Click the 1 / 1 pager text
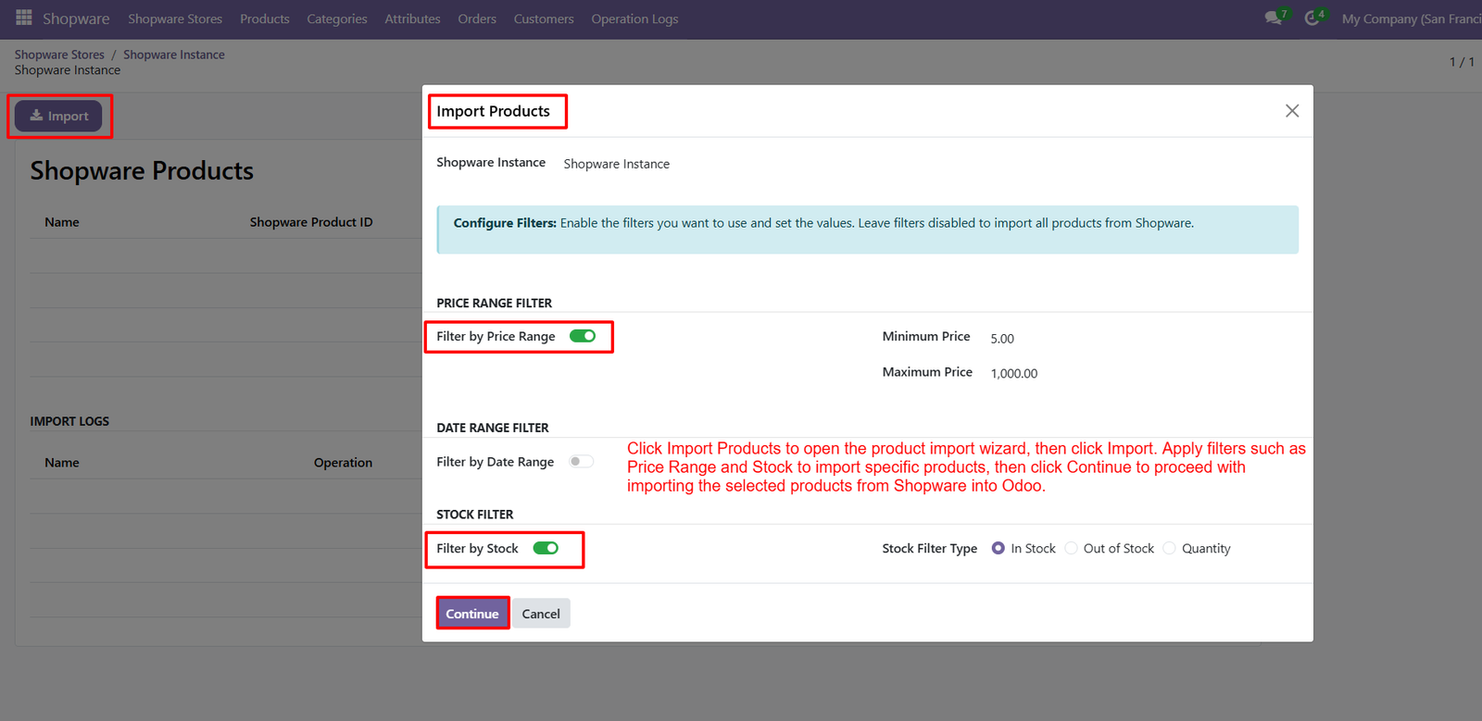 click(1462, 62)
